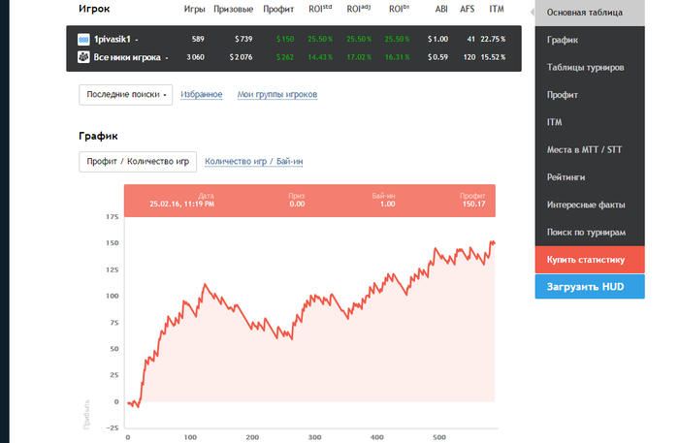Expand the 1pivasik1 nickname dropdown arrow
This screenshot has width=679, height=443.
(137, 40)
